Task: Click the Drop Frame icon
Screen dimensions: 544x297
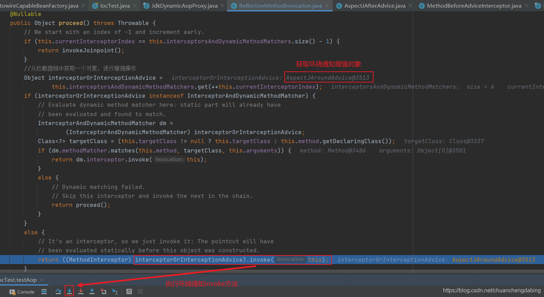Action: click(103, 291)
